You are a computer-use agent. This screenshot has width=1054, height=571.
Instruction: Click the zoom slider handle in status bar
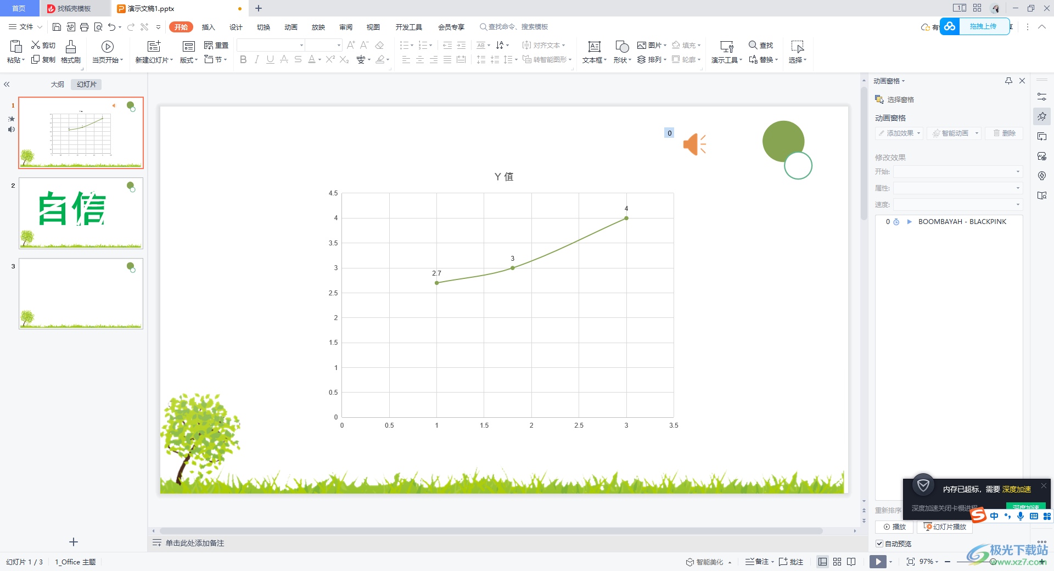pos(994,562)
